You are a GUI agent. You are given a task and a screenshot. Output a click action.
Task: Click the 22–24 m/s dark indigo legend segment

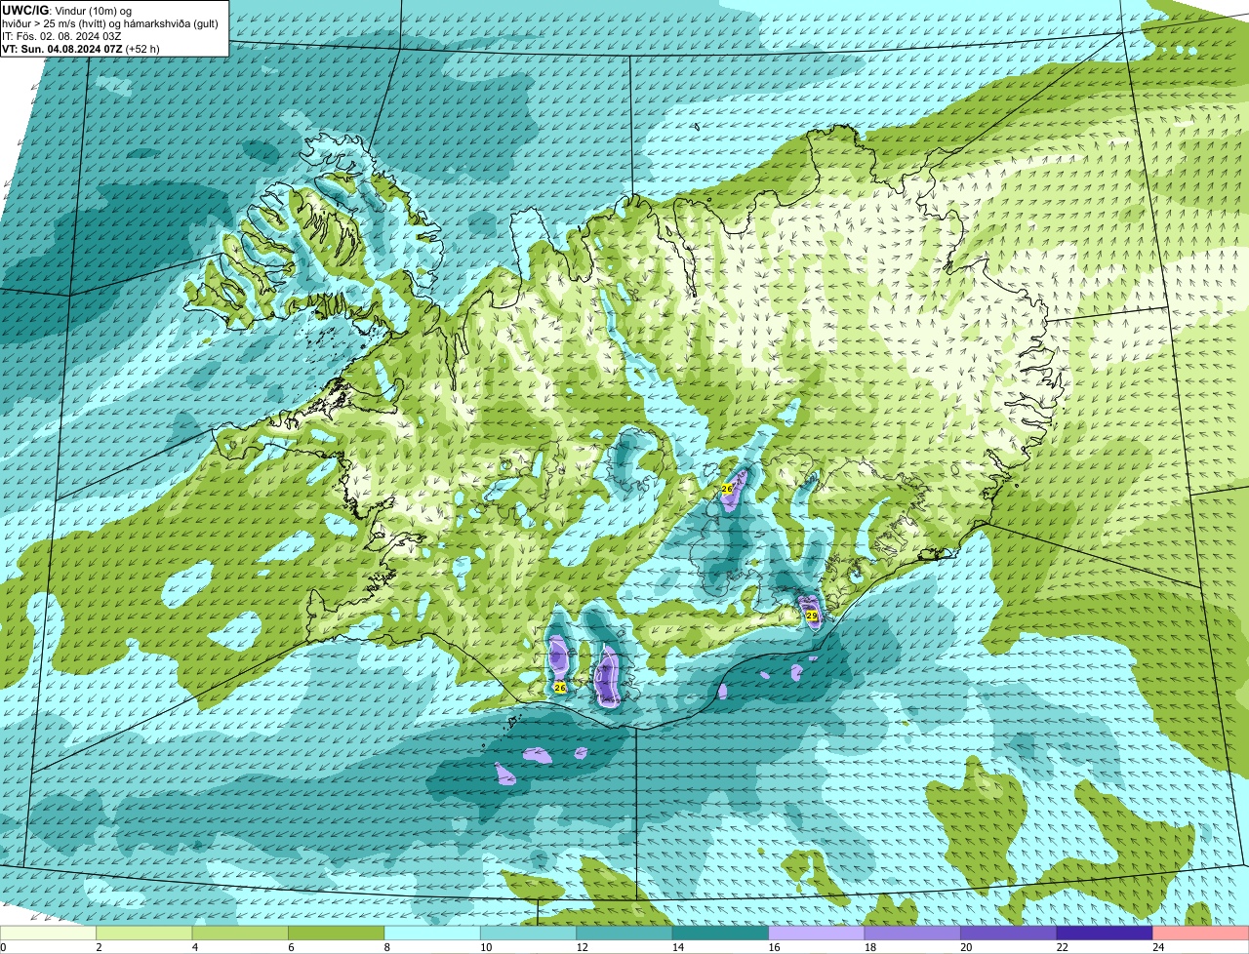click(1105, 934)
